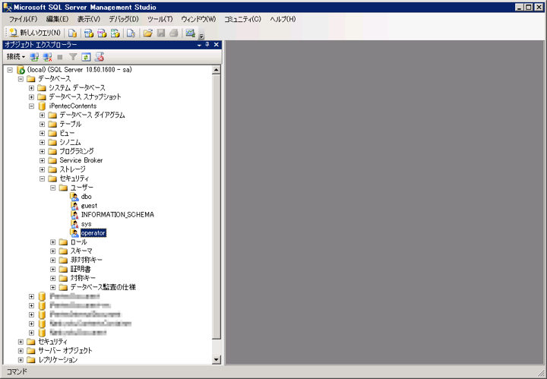Select the INFORMATION_SCHEMA user
This screenshot has height=379, width=547.
[x=117, y=215]
